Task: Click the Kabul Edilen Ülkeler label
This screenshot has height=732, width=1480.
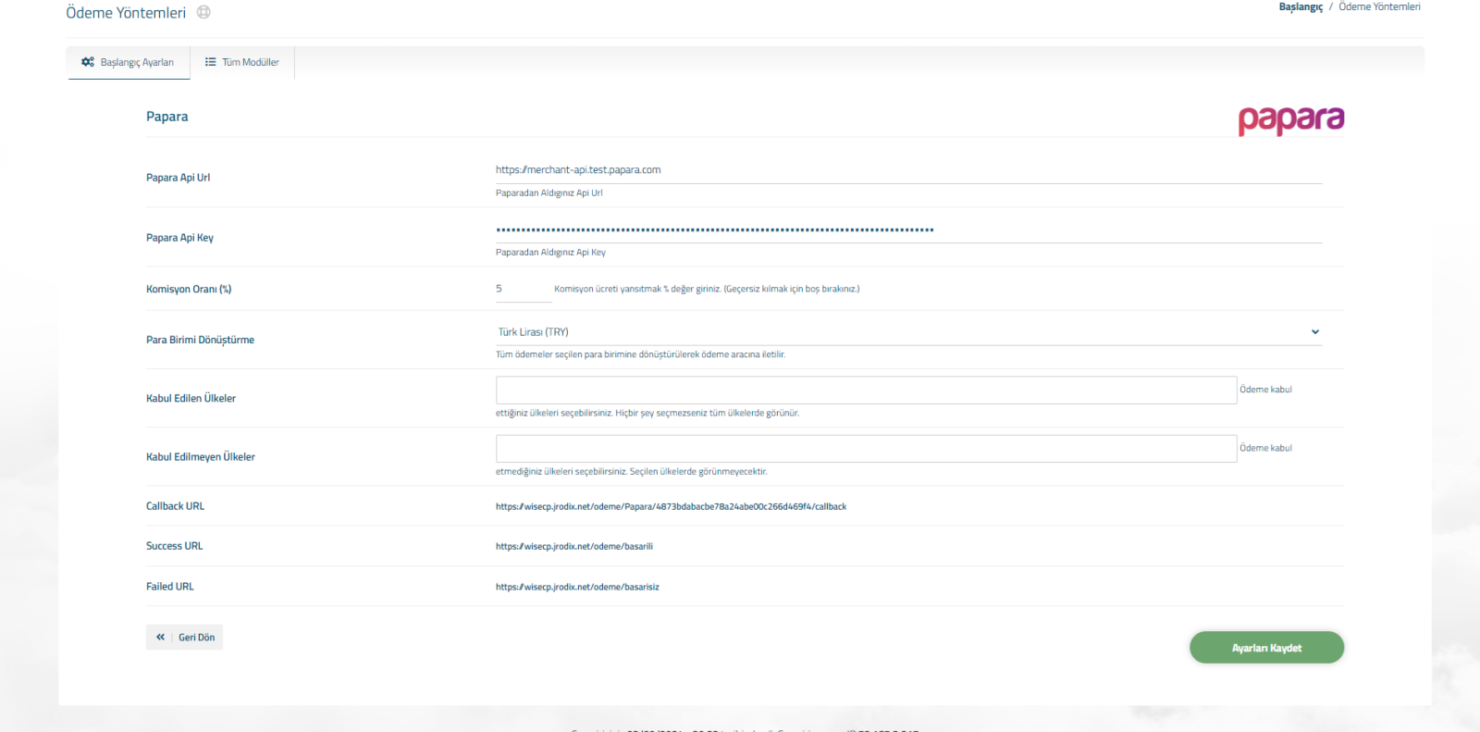Action: coord(191,398)
